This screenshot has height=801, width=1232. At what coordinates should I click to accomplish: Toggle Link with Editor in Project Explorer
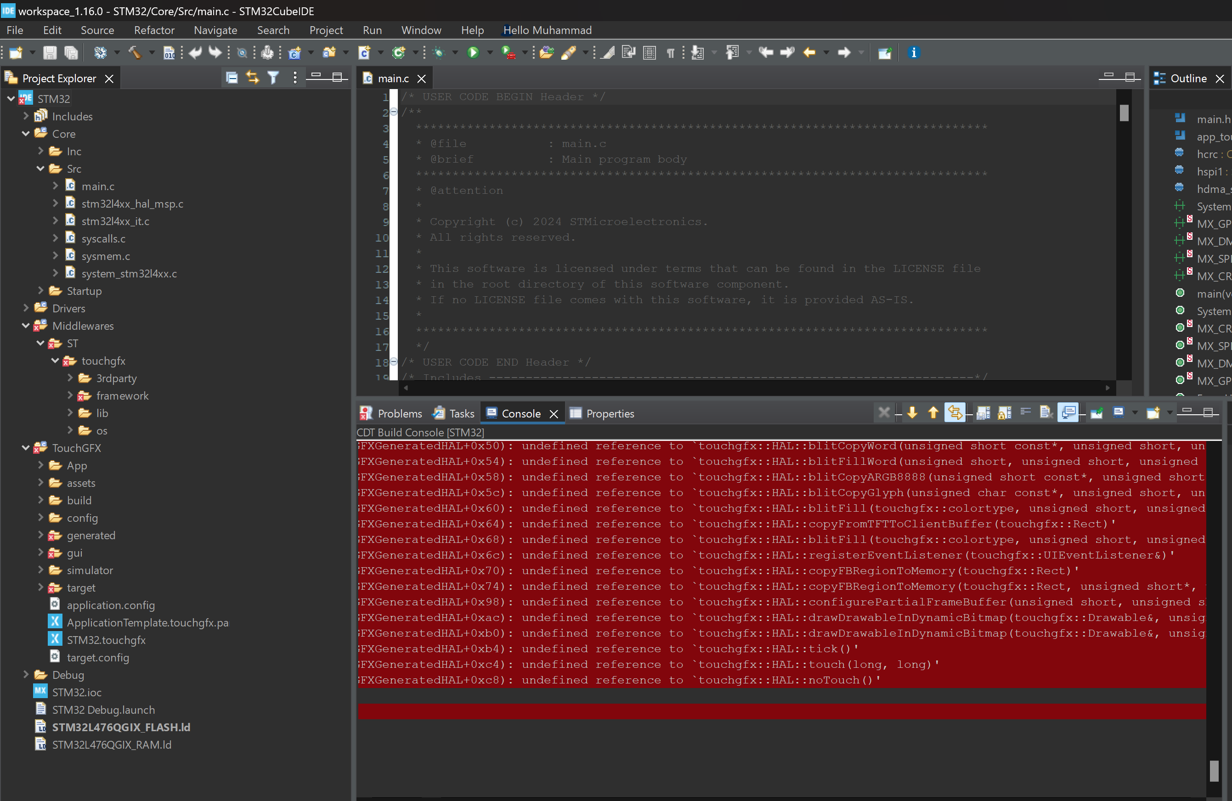[x=253, y=78]
